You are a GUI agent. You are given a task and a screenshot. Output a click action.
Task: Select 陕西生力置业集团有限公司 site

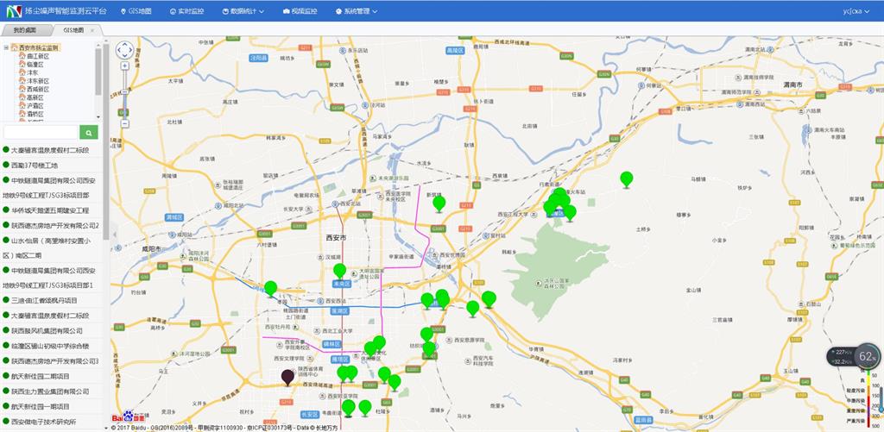pos(50,391)
